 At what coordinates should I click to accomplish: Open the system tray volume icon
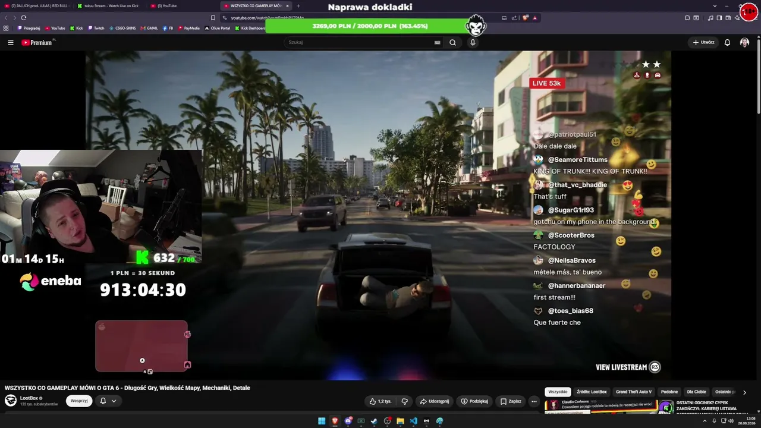coord(731,421)
